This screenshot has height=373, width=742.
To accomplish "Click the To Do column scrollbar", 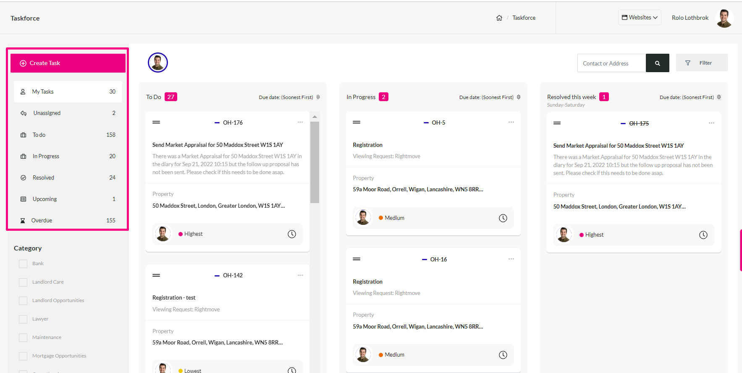I will point(315,162).
